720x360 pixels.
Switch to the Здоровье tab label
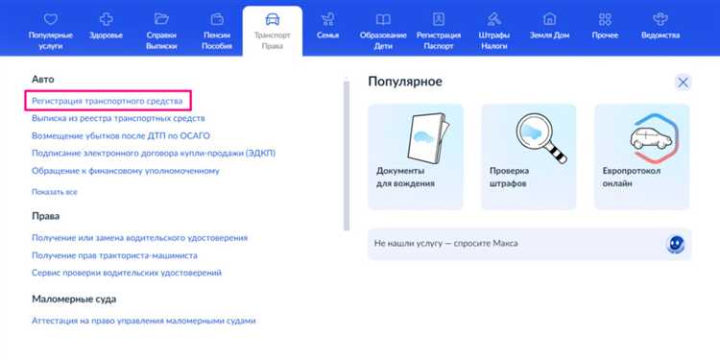106,36
